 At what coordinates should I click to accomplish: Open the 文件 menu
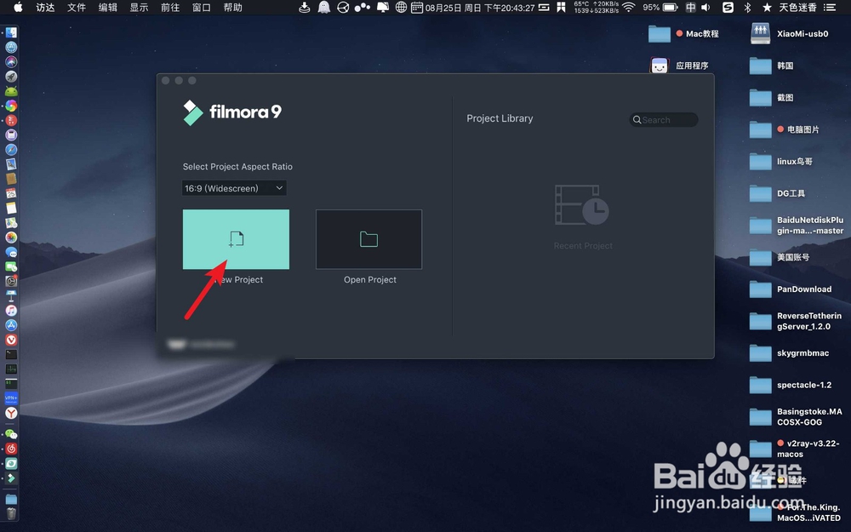[77, 7]
